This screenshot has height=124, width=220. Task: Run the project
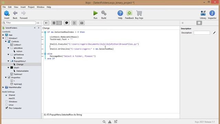pos(96,13)
